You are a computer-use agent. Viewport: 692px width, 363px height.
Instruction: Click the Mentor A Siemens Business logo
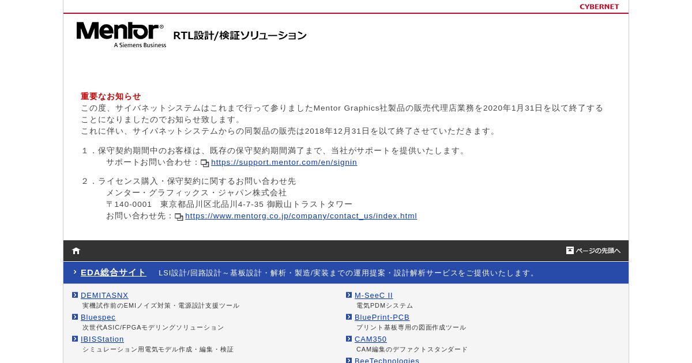click(121, 35)
